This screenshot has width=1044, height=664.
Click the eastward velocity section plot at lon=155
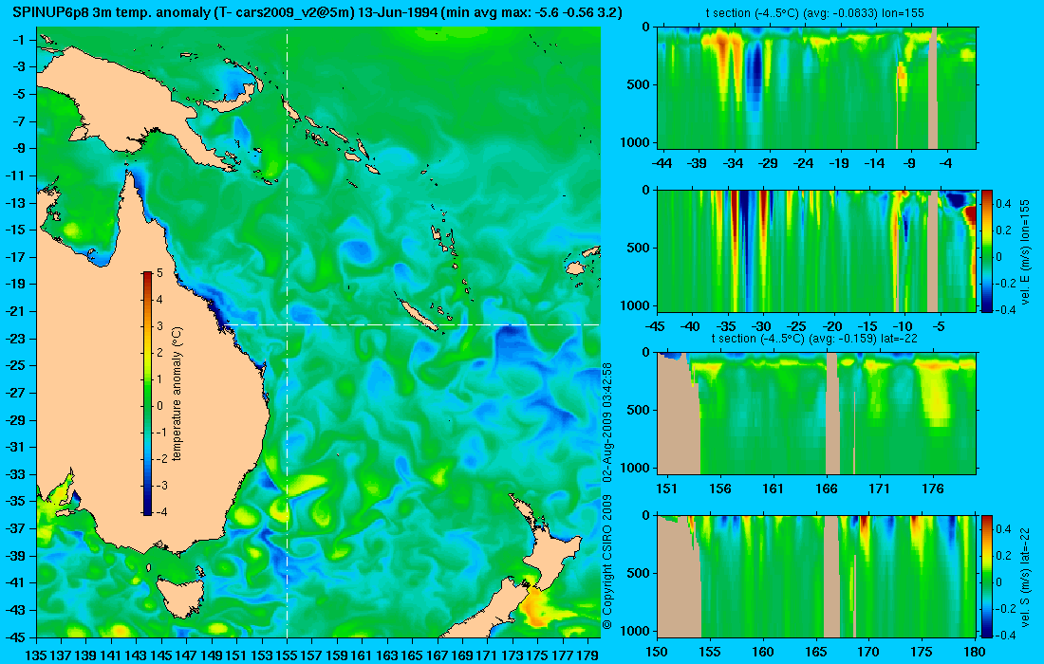pos(817,250)
